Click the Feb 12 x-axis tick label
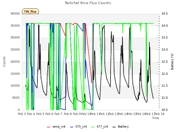Viewport: 176px width, 132px height. coord(104,114)
